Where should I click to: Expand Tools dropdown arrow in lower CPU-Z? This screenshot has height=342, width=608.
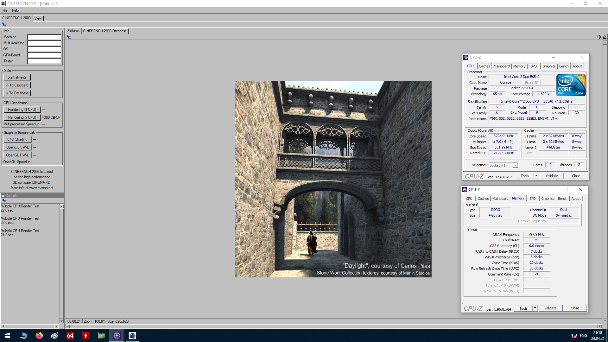(535, 308)
